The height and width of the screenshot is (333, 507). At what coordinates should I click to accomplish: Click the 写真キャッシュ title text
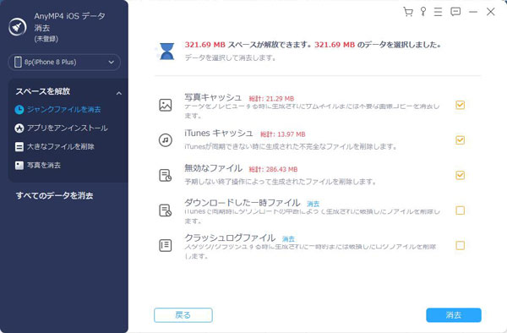point(213,97)
